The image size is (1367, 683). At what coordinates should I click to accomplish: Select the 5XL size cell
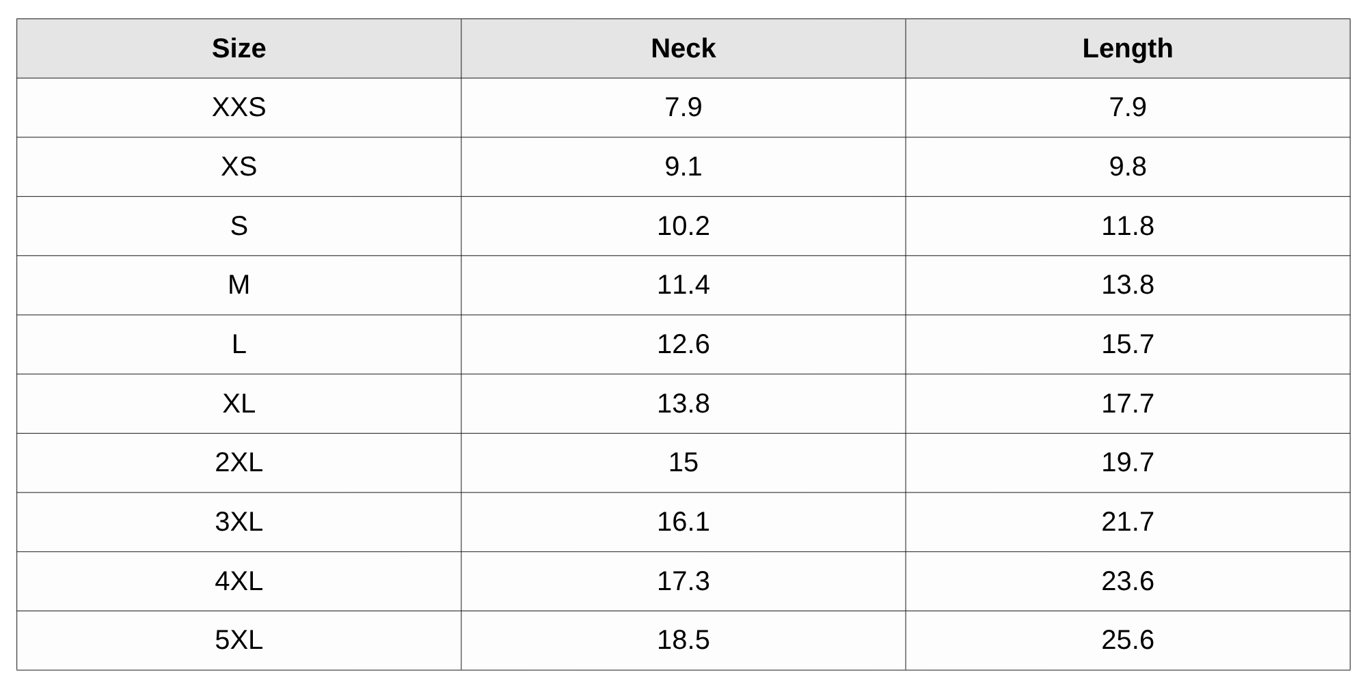coord(239,640)
